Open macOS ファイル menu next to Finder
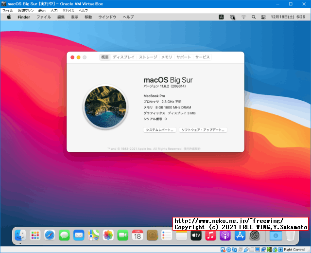 pos(44,17)
